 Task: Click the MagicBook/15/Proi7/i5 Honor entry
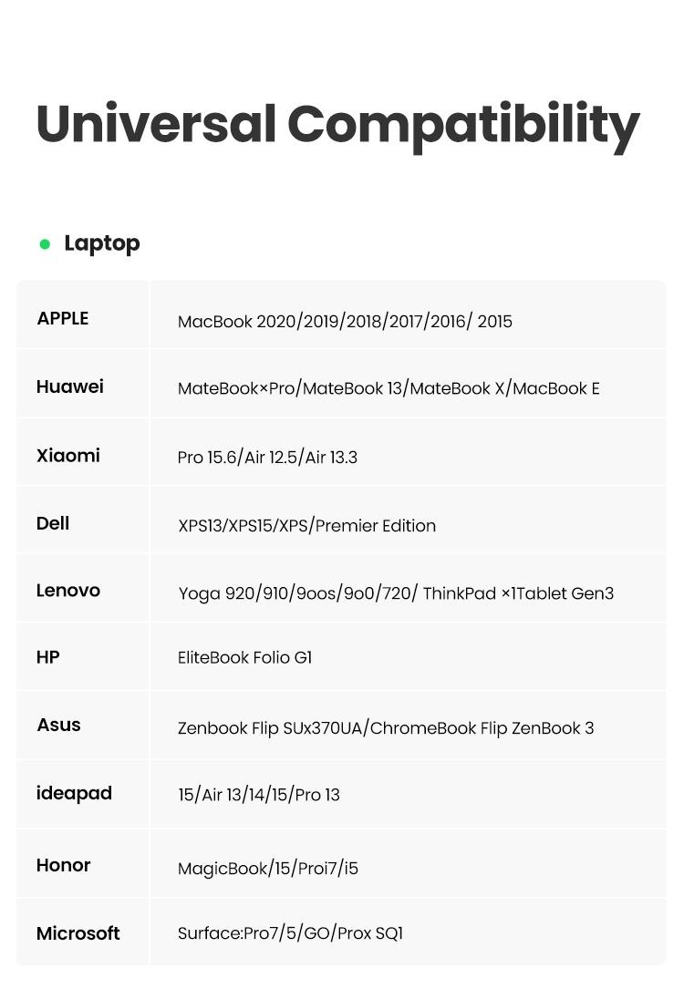(268, 869)
